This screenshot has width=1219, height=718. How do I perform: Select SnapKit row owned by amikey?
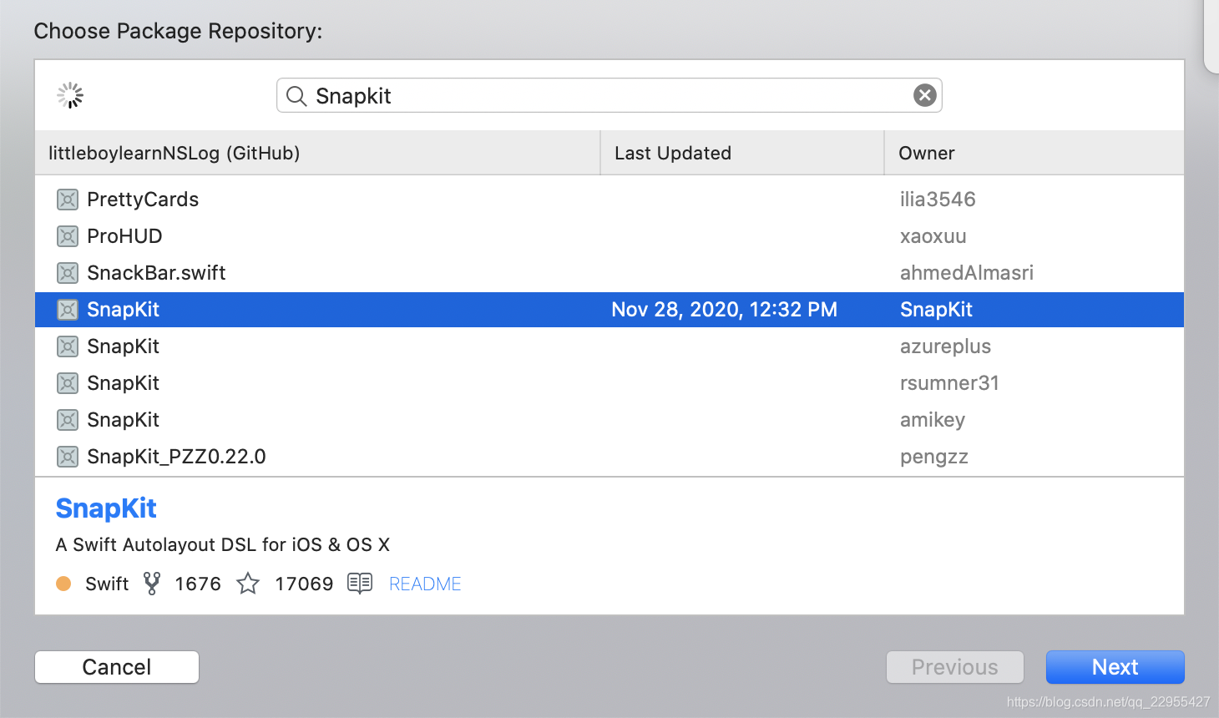[x=609, y=420]
